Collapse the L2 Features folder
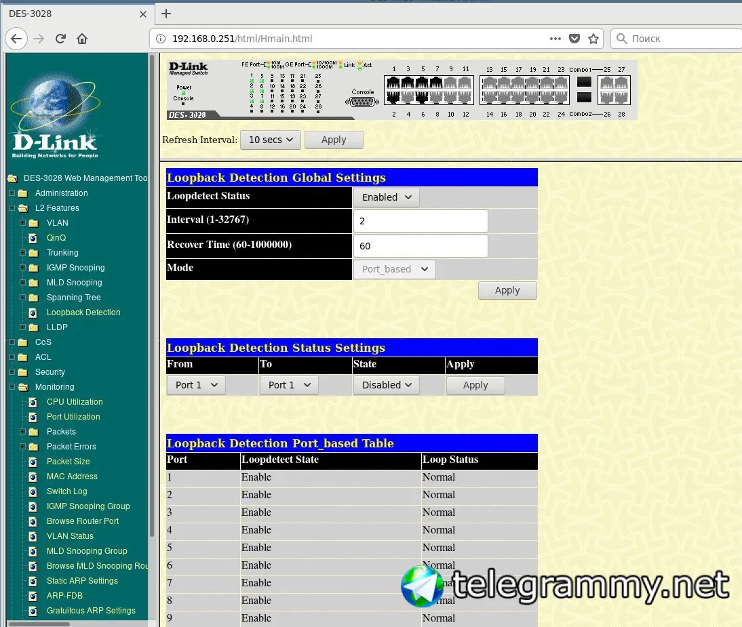The width and height of the screenshot is (742, 627). 12,207
